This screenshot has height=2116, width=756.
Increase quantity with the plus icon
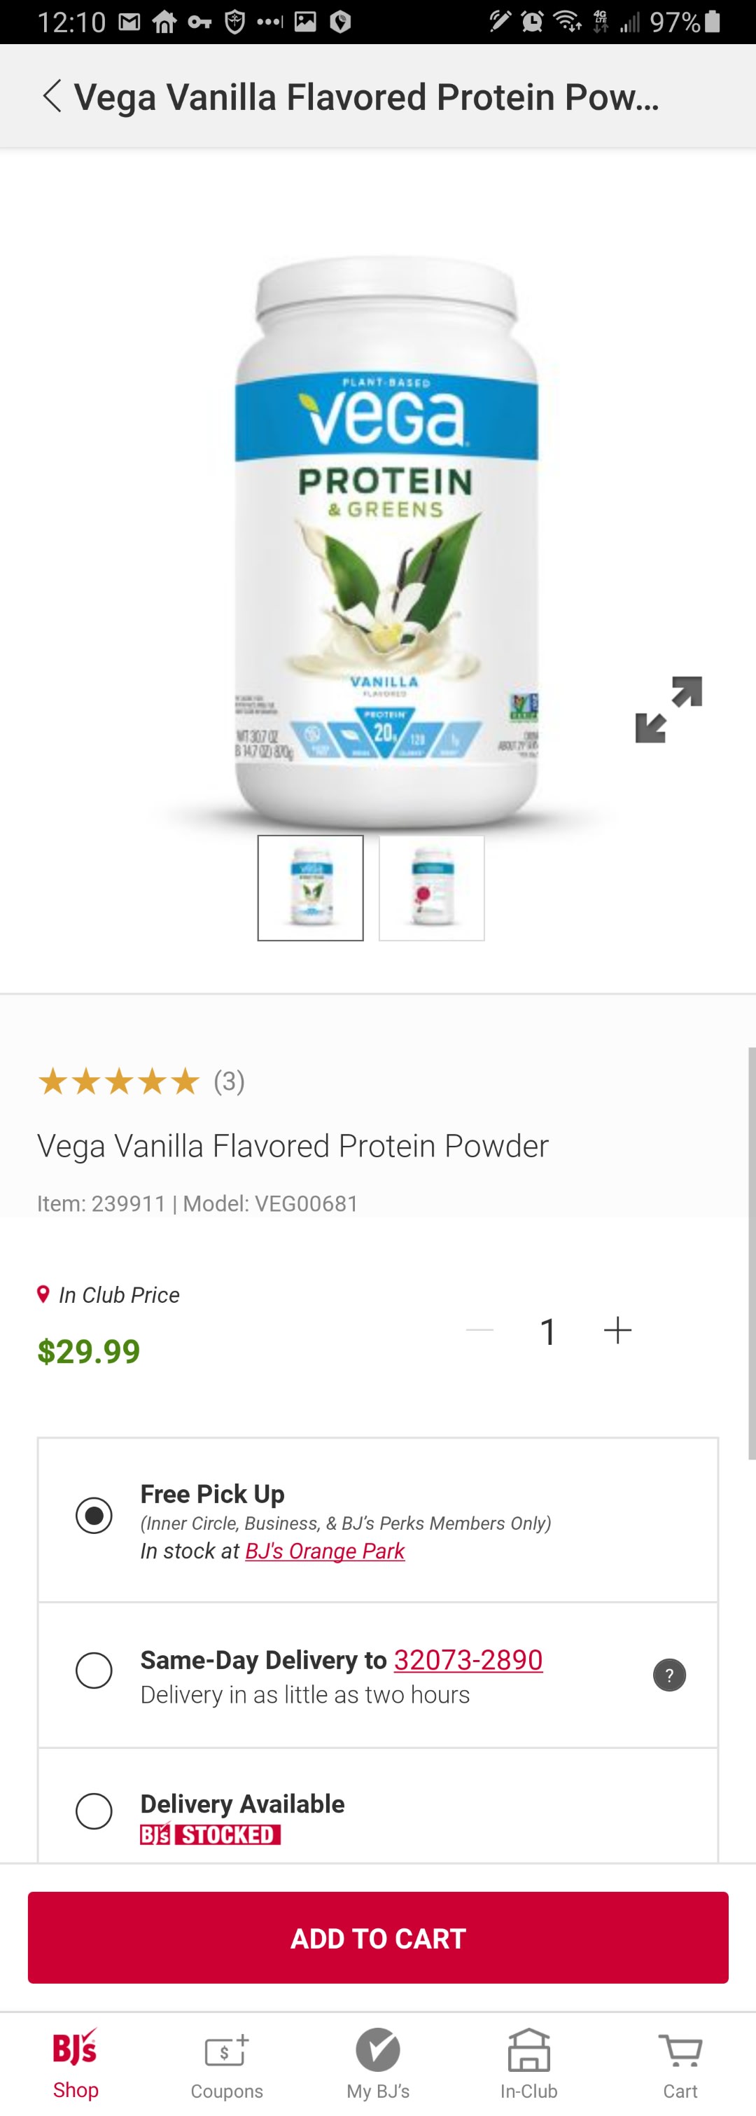pos(617,1330)
